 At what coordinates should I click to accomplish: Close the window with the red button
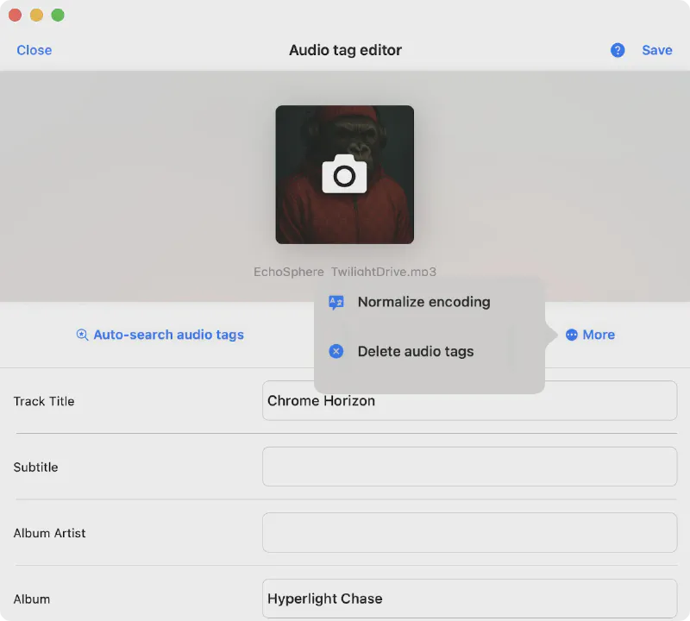(x=15, y=15)
